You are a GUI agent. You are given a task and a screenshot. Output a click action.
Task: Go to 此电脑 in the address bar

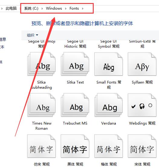(11, 8)
